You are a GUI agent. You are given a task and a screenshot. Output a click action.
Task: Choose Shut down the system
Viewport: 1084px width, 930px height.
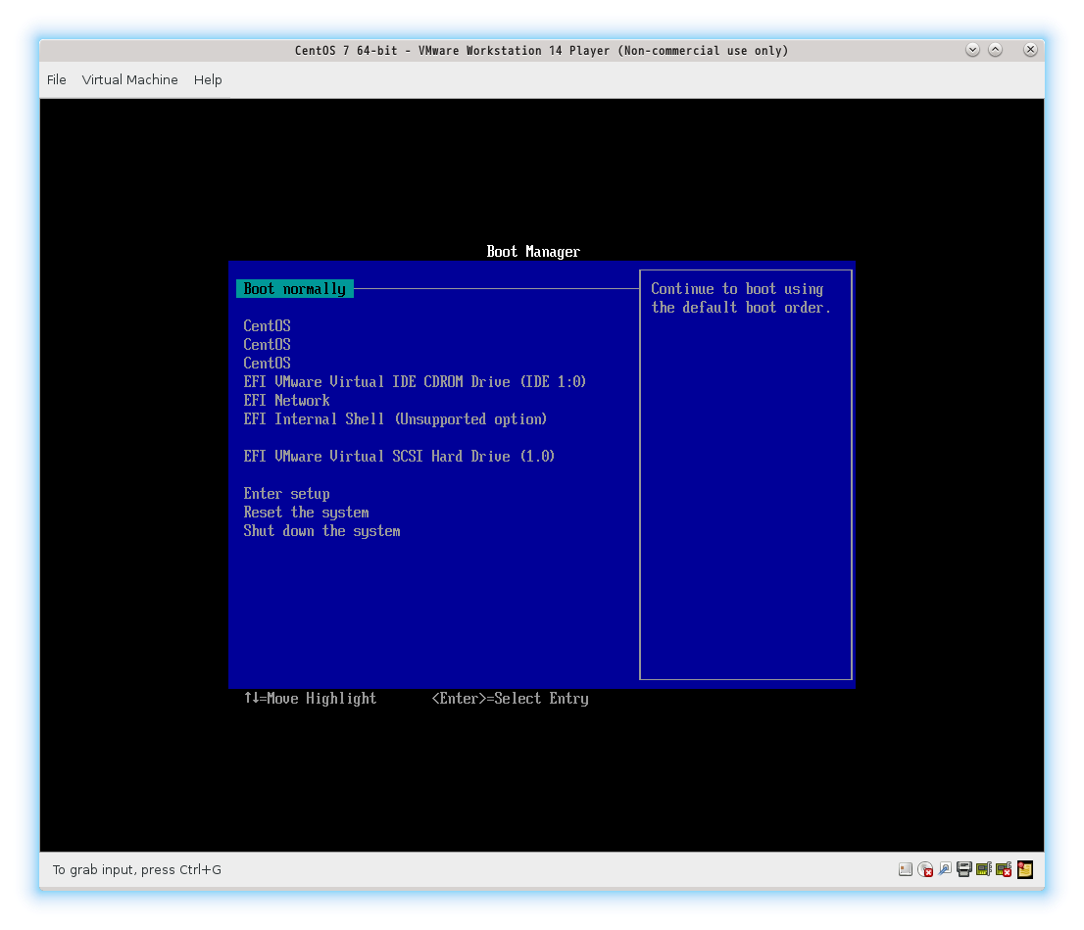coord(322,531)
